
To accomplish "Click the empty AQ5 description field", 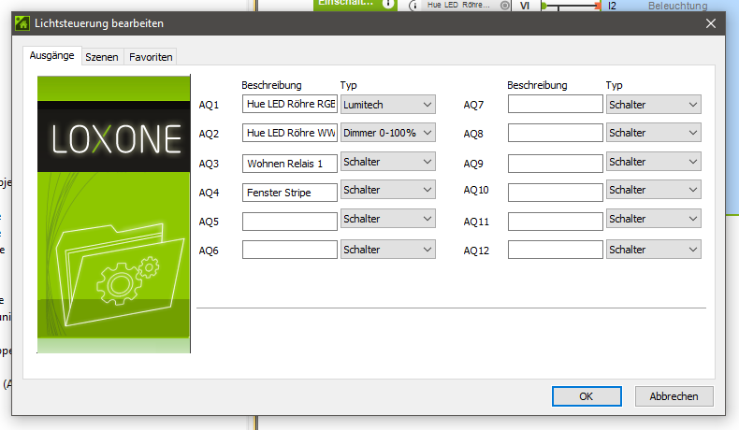I will click(290, 222).
